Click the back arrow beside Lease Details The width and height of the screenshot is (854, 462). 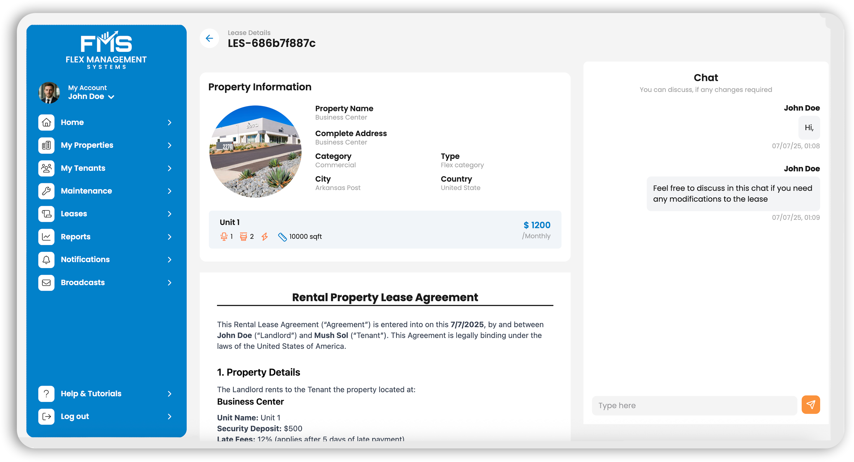pos(209,38)
